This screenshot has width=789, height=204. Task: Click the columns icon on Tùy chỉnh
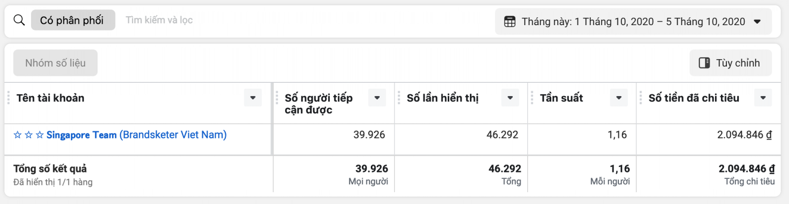(704, 63)
